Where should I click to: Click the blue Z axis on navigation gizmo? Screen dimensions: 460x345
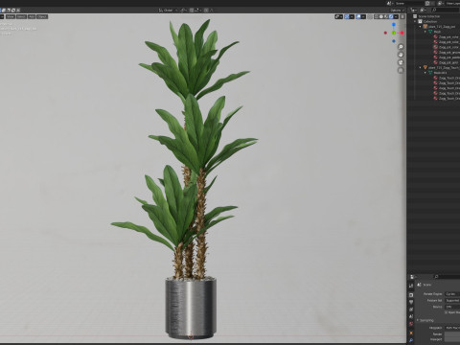click(x=394, y=24)
